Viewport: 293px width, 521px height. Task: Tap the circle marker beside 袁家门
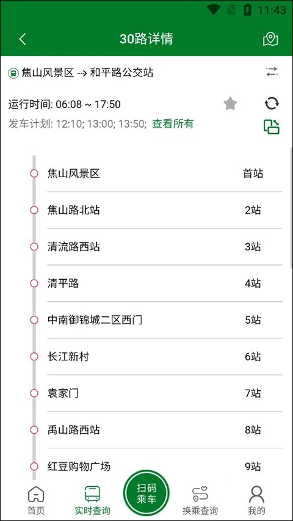tap(34, 393)
